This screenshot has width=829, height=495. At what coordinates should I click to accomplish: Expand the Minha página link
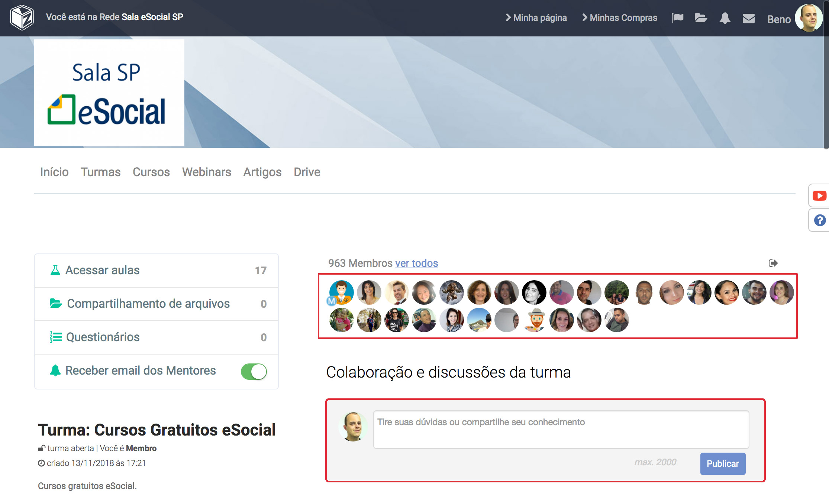pos(536,18)
